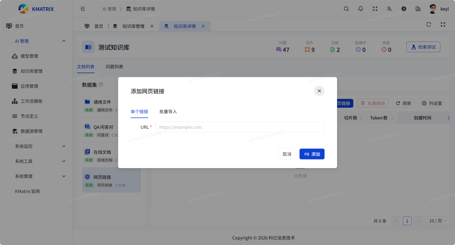Open the notifications bell

(361, 9)
